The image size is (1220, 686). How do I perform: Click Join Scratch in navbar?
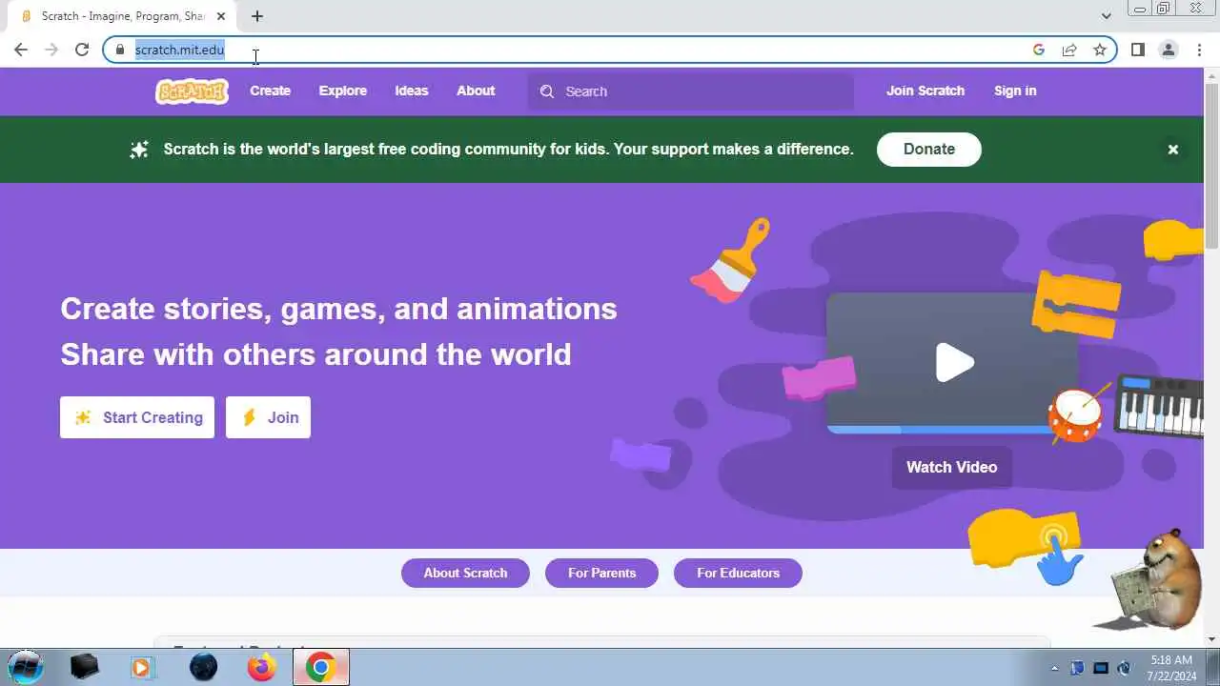point(925,91)
